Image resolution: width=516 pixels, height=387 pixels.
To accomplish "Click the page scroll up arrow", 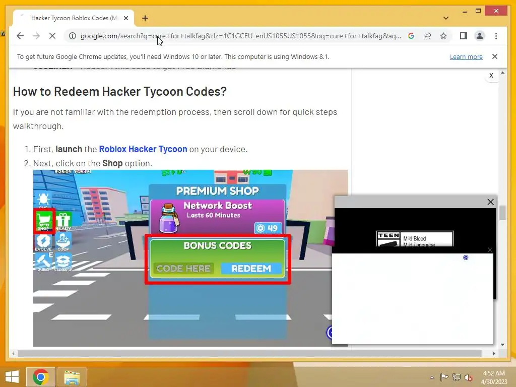I will [x=502, y=73].
